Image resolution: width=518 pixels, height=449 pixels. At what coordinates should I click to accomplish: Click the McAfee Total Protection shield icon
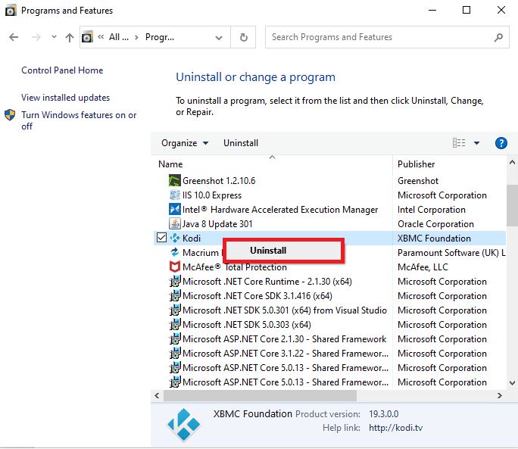(x=175, y=267)
